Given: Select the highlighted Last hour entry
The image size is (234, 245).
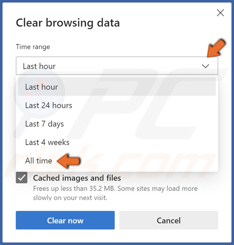Looking at the screenshot, I should pos(41,87).
